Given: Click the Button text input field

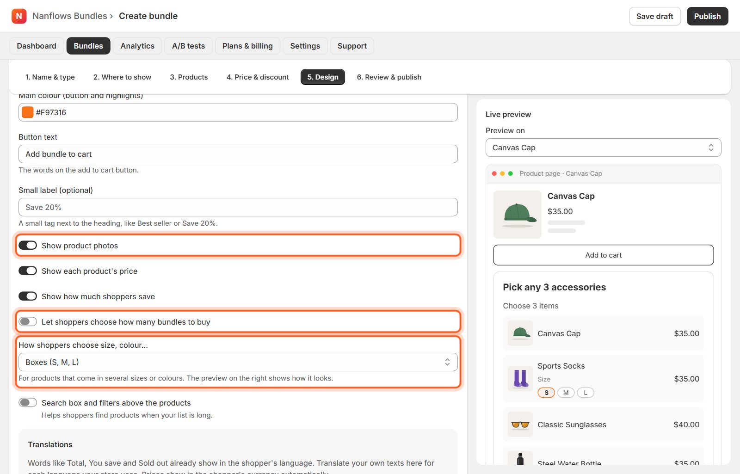Looking at the screenshot, I should [238, 154].
